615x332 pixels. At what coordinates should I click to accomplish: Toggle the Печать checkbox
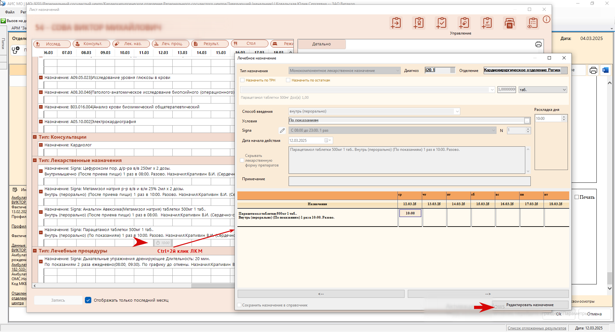577,197
